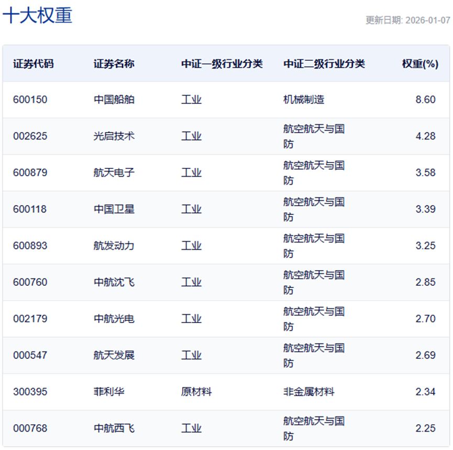Open the 中航光电 stock entry
The image size is (453, 450).
[x=114, y=319]
